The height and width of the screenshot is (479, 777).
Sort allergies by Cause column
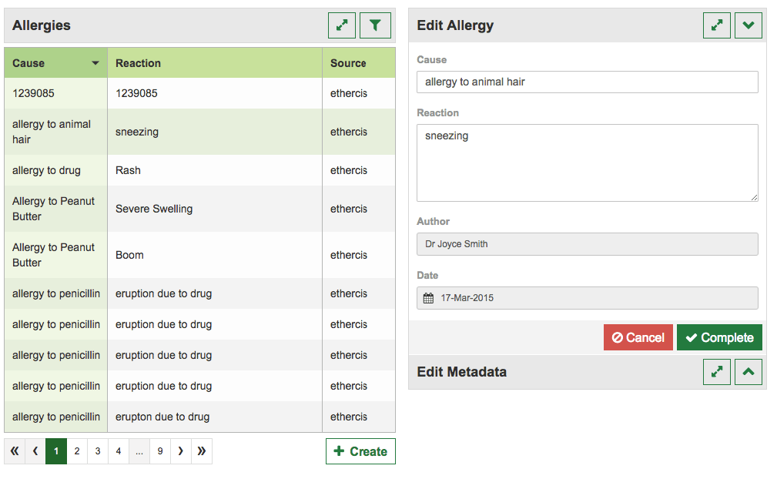pos(55,63)
